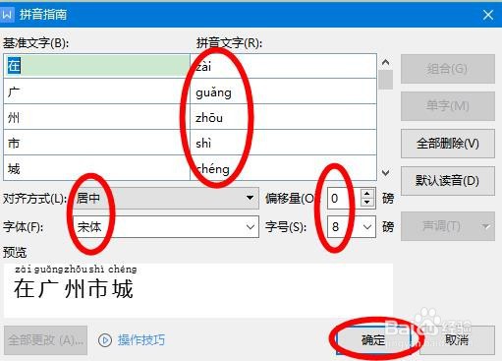Click pinyin cell guǎng
Viewport: 502px width, 361px height.
[283, 91]
